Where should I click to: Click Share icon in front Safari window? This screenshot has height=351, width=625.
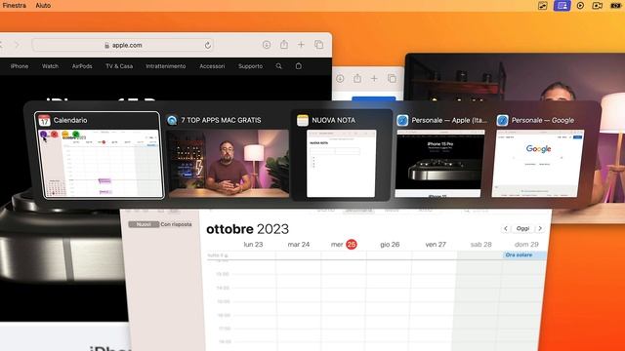284,45
